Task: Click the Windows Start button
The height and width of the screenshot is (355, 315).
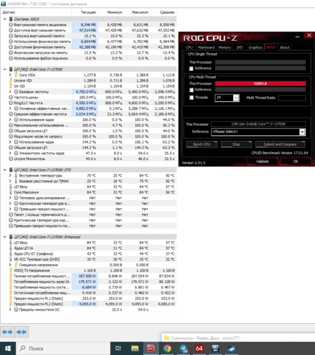Action: [8, 349]
